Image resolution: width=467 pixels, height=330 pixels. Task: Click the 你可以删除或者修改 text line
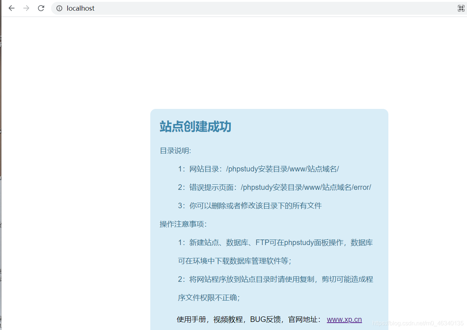pos(250,206)
